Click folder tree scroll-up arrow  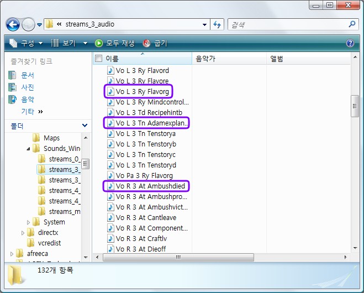coord(86,138)
